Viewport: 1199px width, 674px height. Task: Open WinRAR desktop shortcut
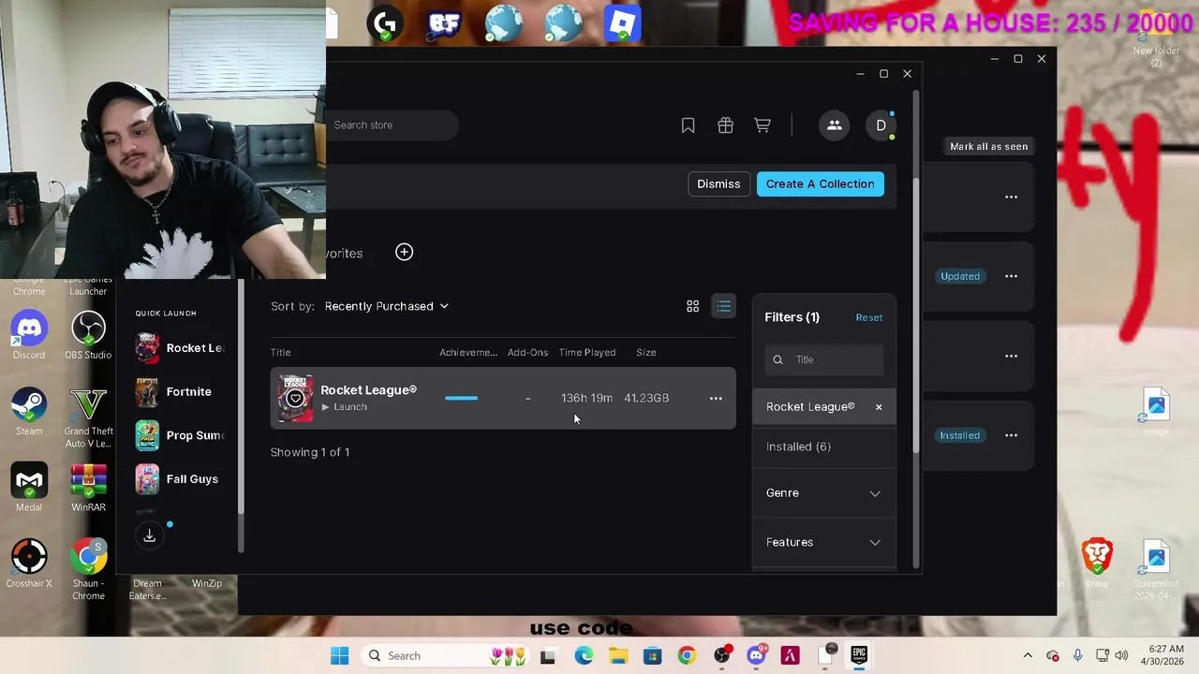(x=88, y=488)
